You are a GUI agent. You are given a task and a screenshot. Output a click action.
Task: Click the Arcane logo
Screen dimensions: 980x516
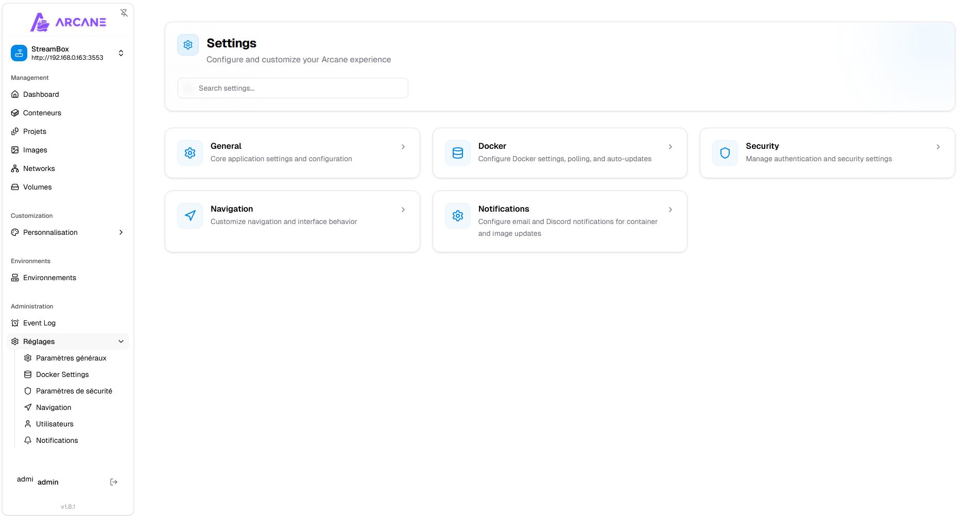68,22
